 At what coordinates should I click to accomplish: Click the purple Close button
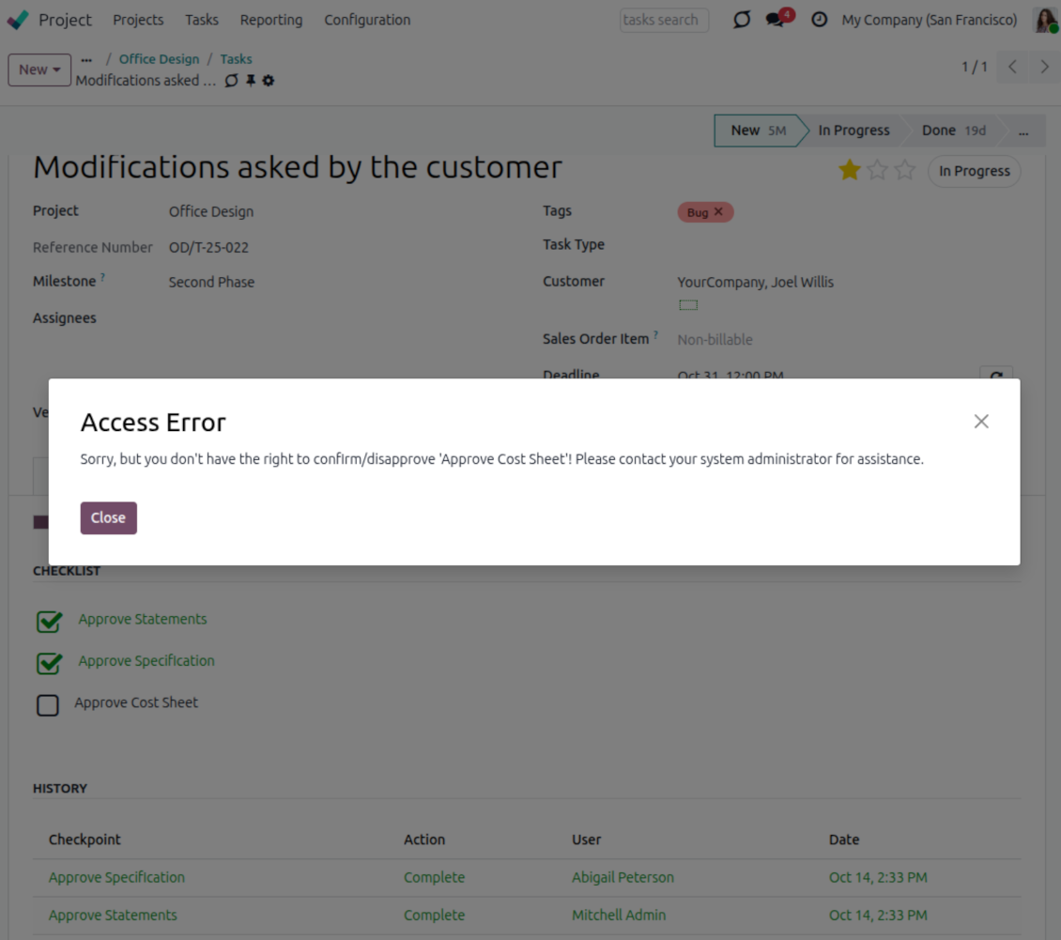coord(108,518)
